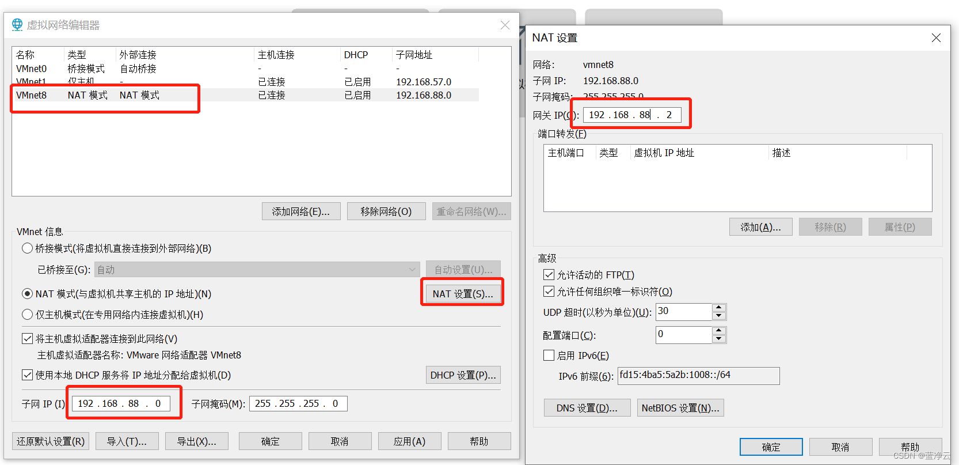Image resolution: width=959 pixels, height=465 pixels.
Task: Click 类型 column header in network list
Action: 90,55
